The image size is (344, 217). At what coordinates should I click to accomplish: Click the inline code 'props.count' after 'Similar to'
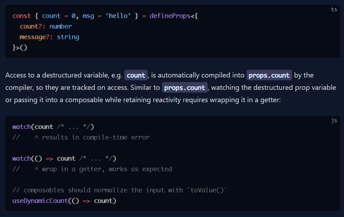(185, 88)
